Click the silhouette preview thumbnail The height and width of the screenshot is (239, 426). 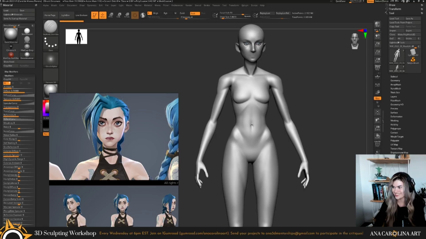tap(76, 37)
